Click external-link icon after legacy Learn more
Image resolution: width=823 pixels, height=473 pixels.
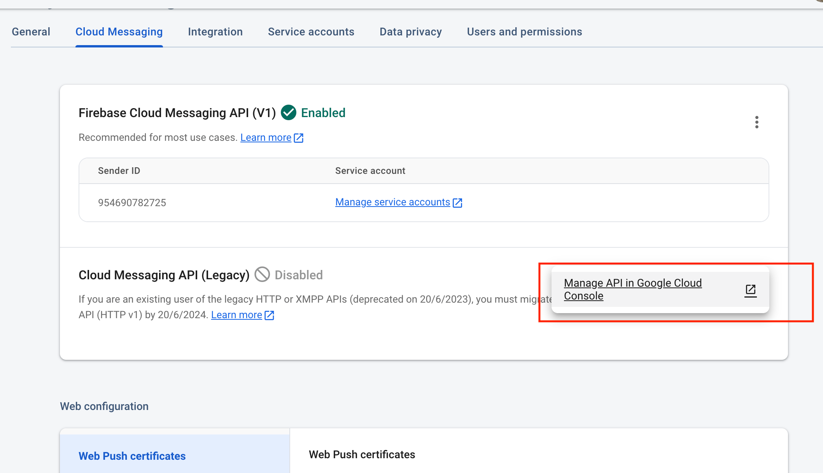coord(270,315)
